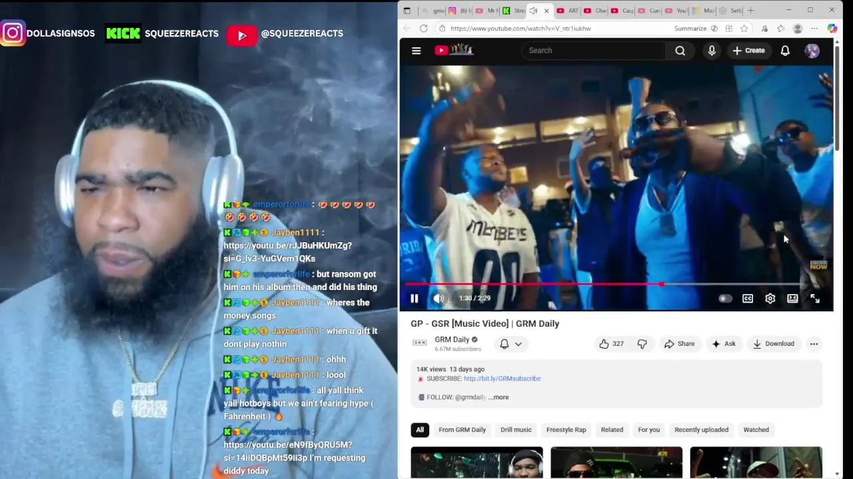Open the first recommended video thumbnail
Image resolution: width=853 pixels, height=479 pixels.
pos(477,462)
